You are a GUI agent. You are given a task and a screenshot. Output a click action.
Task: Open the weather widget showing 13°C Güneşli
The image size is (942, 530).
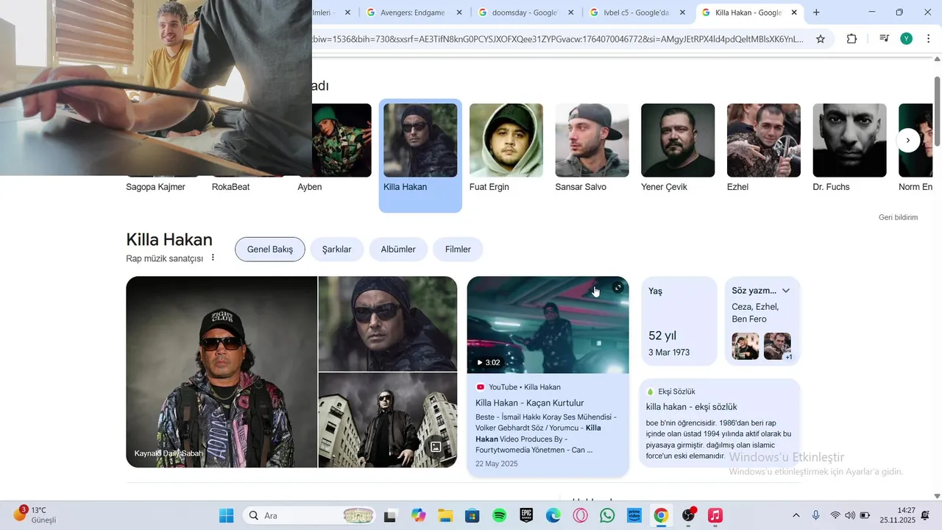[x=35, y=515]
